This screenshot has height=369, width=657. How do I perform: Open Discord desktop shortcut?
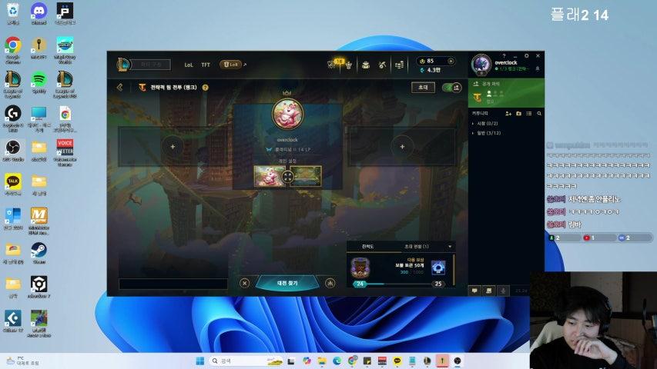39,13
